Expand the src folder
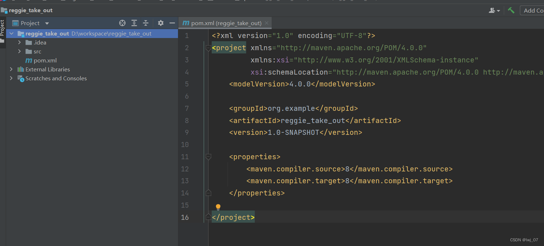The width and height of the screenshot is (544, 246). (x=19, y=51)
